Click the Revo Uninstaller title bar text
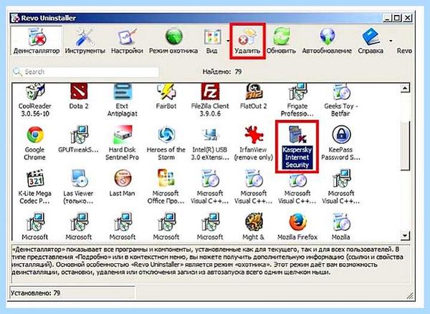Viewport: 430px width, 314px height. pos(48,18)
